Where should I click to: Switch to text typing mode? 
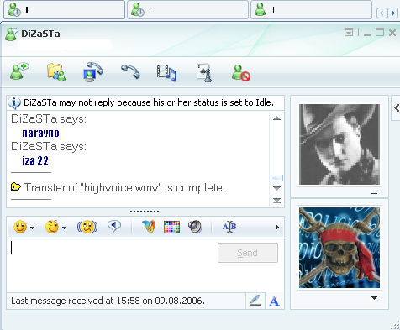[x=275, y=301]
